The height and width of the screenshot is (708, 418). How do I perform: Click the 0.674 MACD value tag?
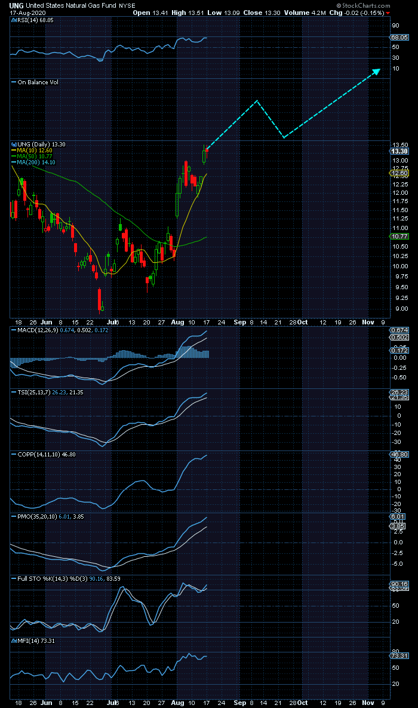point(399,330)
